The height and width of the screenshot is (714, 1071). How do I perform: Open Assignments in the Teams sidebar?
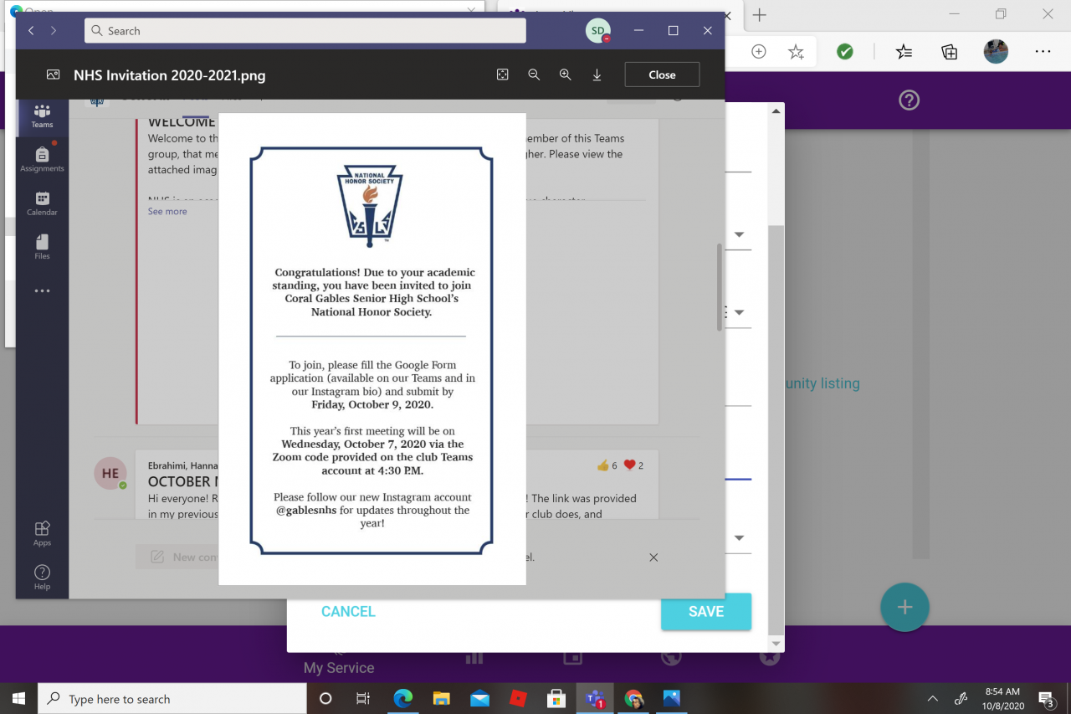[42, 157]
